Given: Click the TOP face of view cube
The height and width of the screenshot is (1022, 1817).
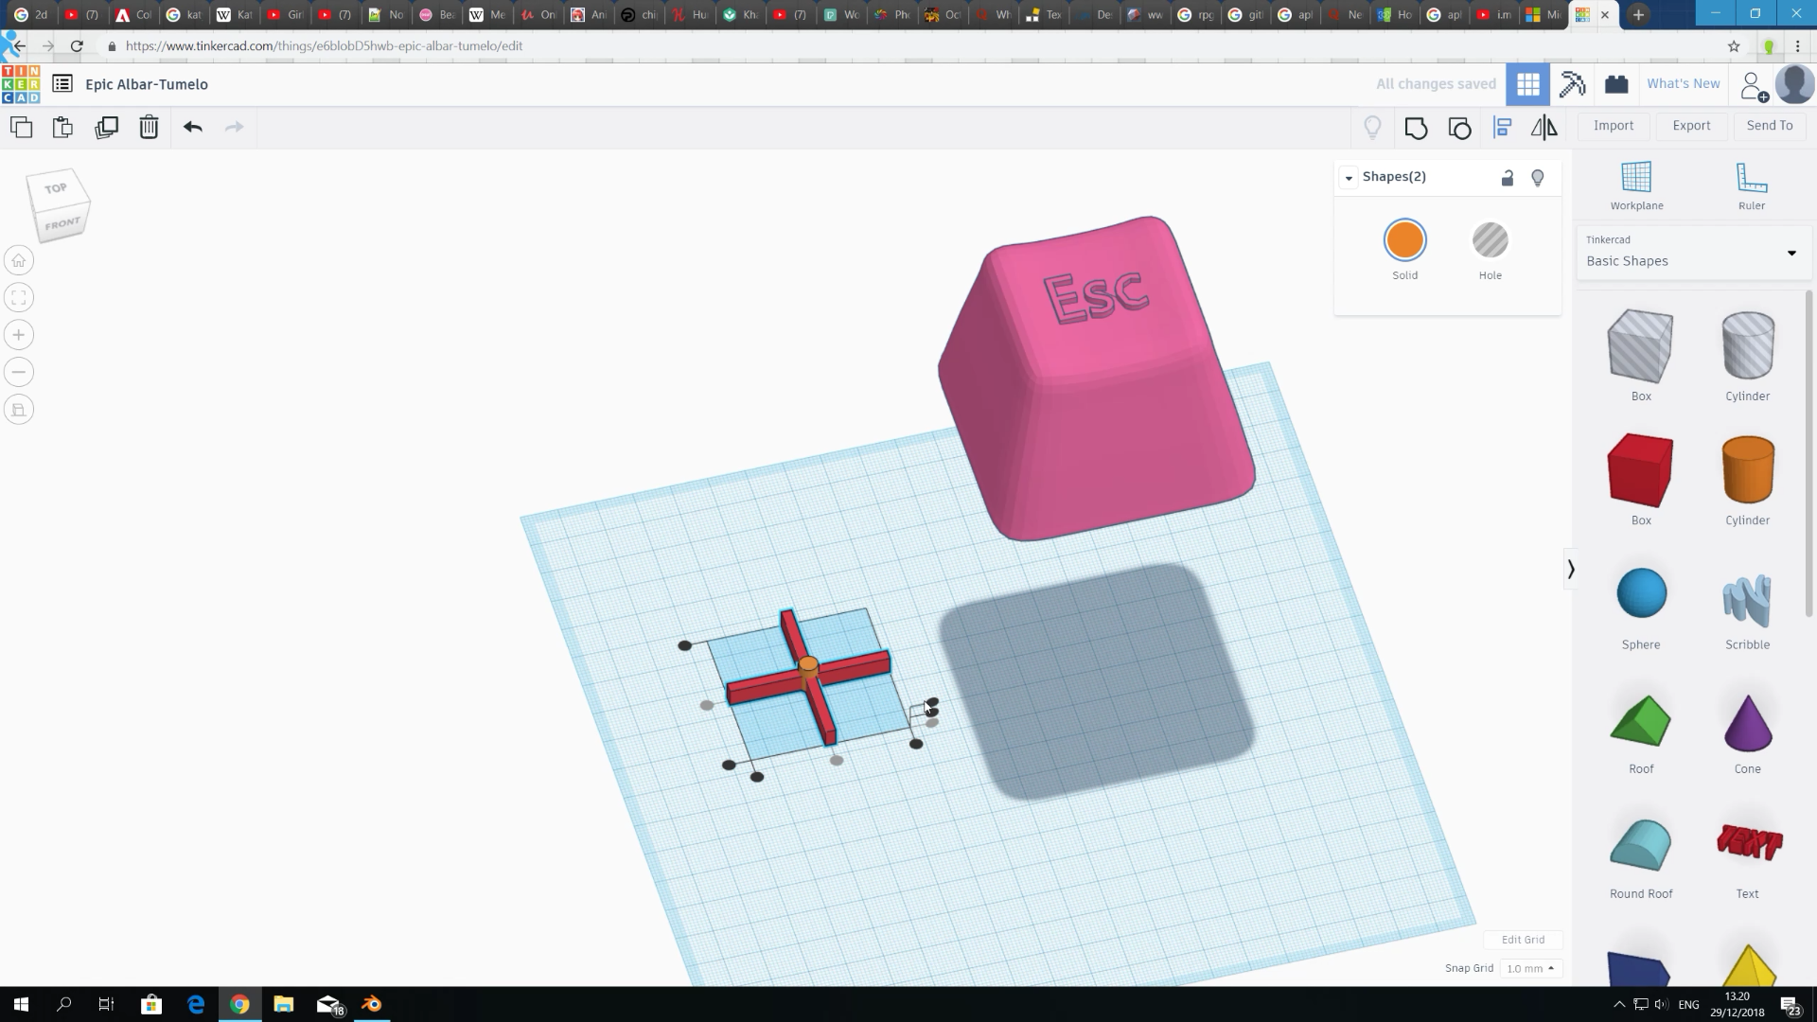Looking at the screenshot, I should pyautogui.click(x=57, y=187).
